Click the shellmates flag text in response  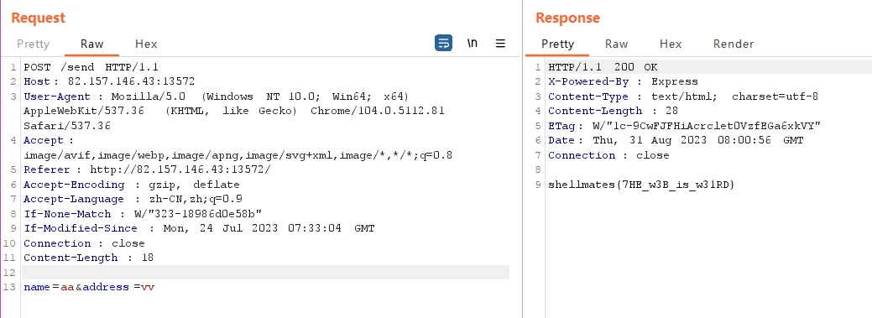coord(642,185)
